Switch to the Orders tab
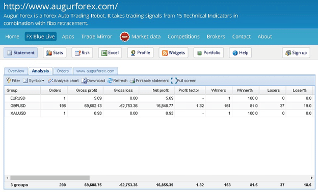The image size is (318, 192). pyautogui.click(x=63, y=71)
